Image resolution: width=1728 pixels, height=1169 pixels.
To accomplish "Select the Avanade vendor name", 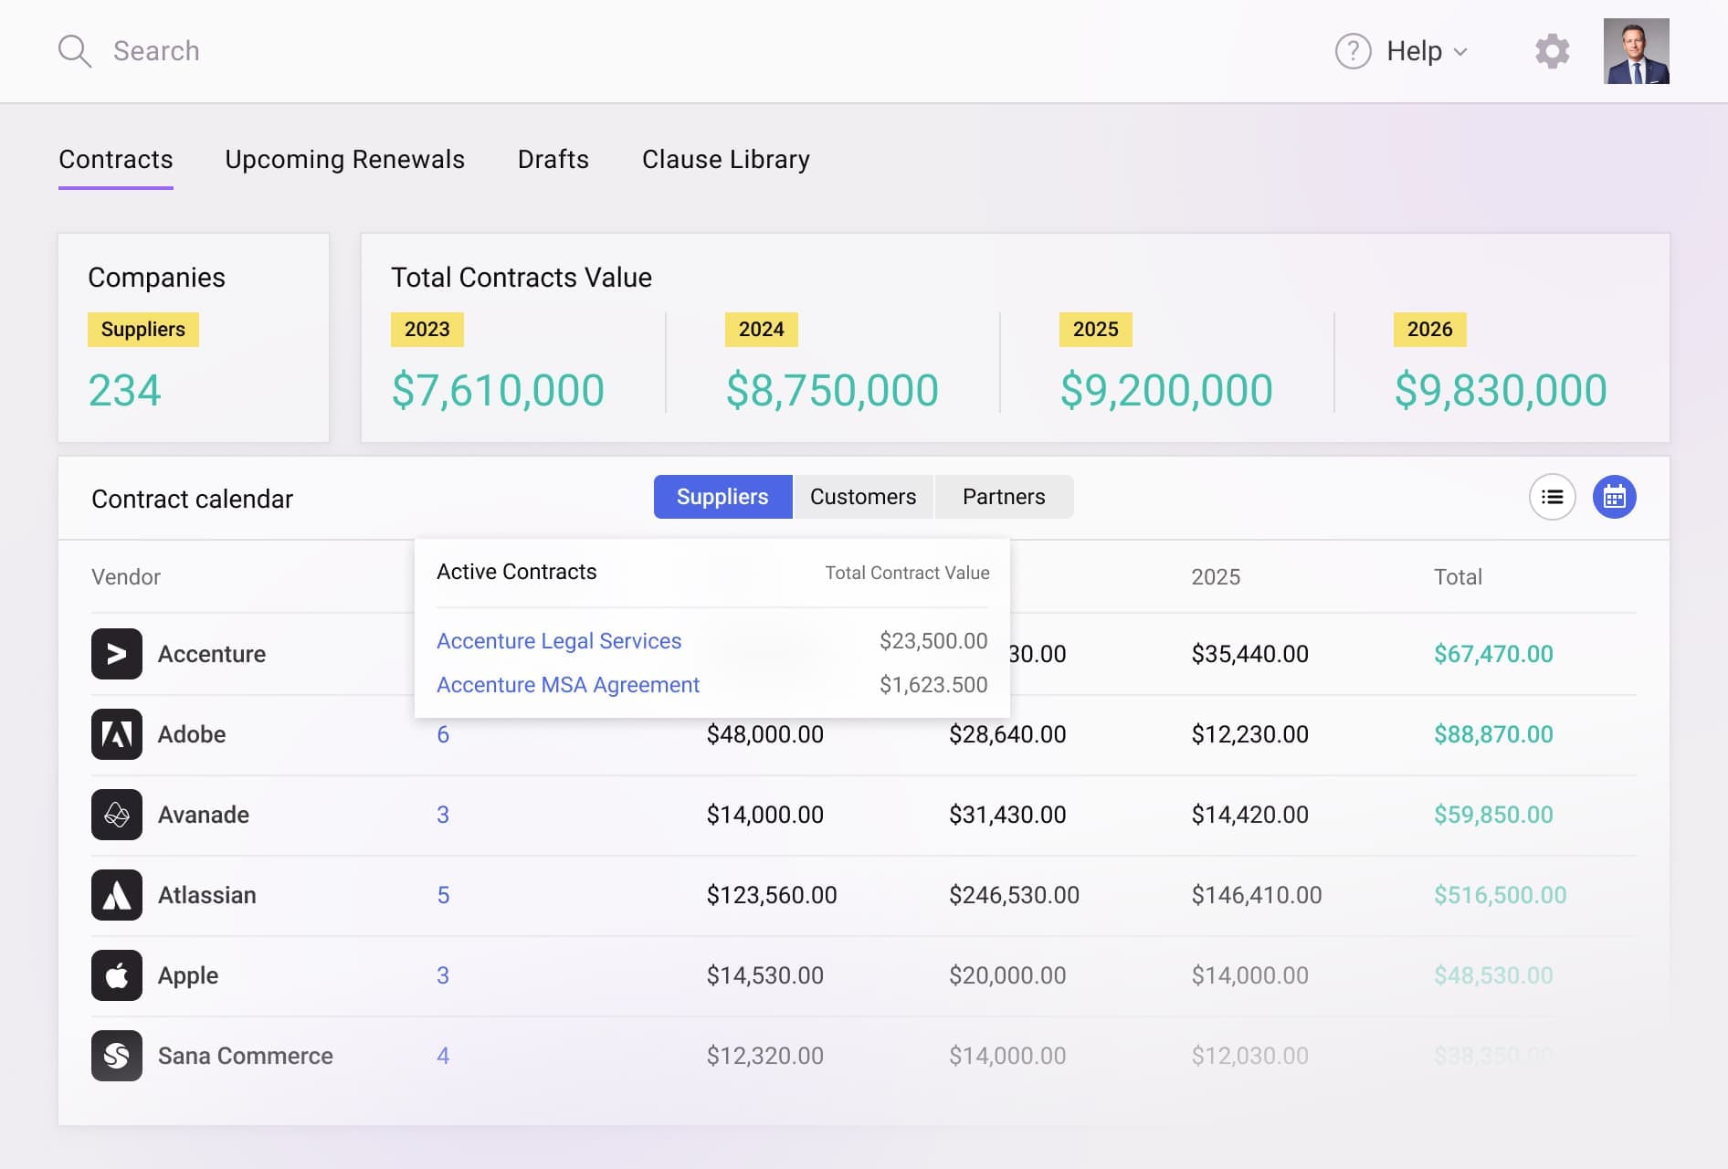I will (204, 815).
